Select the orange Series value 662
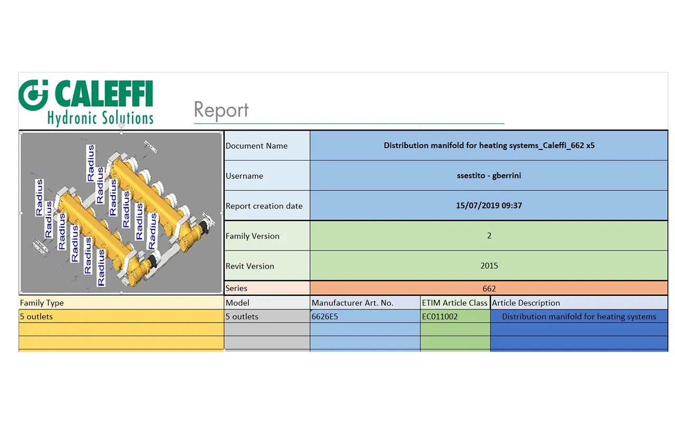This screenshot has height=421, width=675. tap(489, 288)
